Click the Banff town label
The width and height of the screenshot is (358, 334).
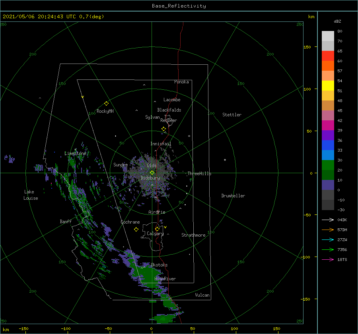66,221
